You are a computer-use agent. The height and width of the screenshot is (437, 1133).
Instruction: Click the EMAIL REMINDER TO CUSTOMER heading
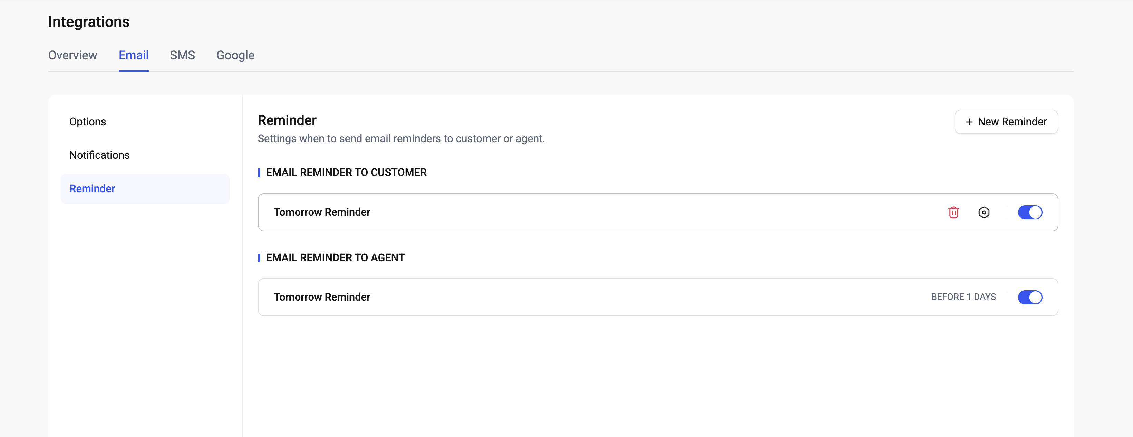click(346, 172)
